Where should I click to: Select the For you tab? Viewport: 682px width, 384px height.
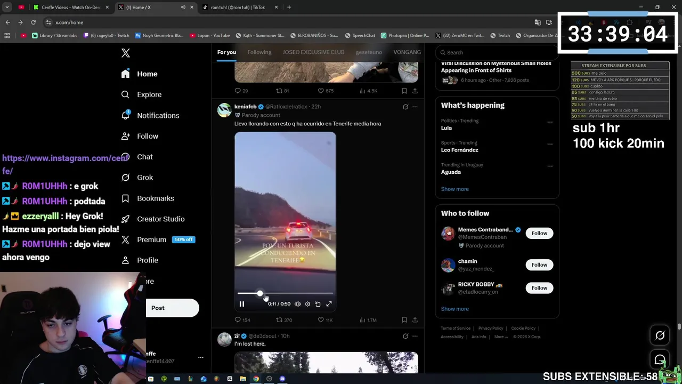click(x=226, y=52)
